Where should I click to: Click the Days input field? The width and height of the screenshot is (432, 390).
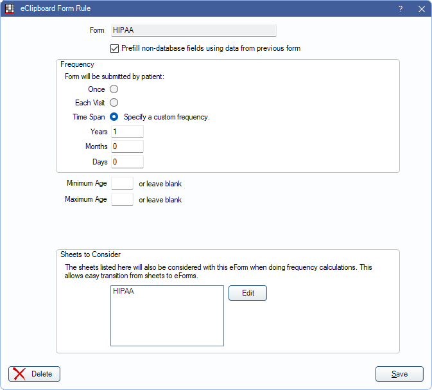coord(127,161)
